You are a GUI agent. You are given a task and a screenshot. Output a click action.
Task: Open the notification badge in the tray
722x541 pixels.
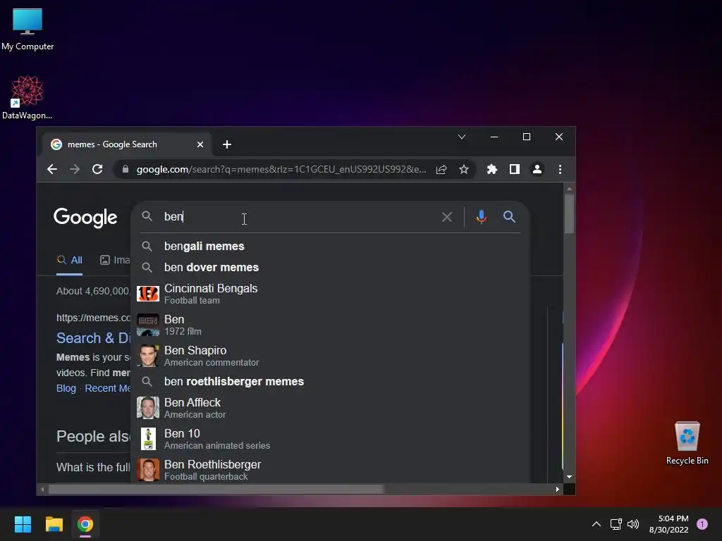click(x=702, y=524)
